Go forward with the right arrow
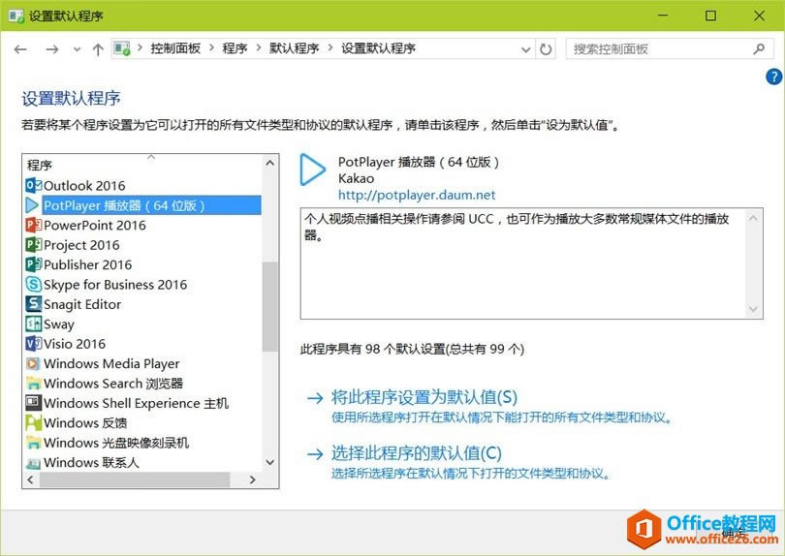 tap(52, 49)
